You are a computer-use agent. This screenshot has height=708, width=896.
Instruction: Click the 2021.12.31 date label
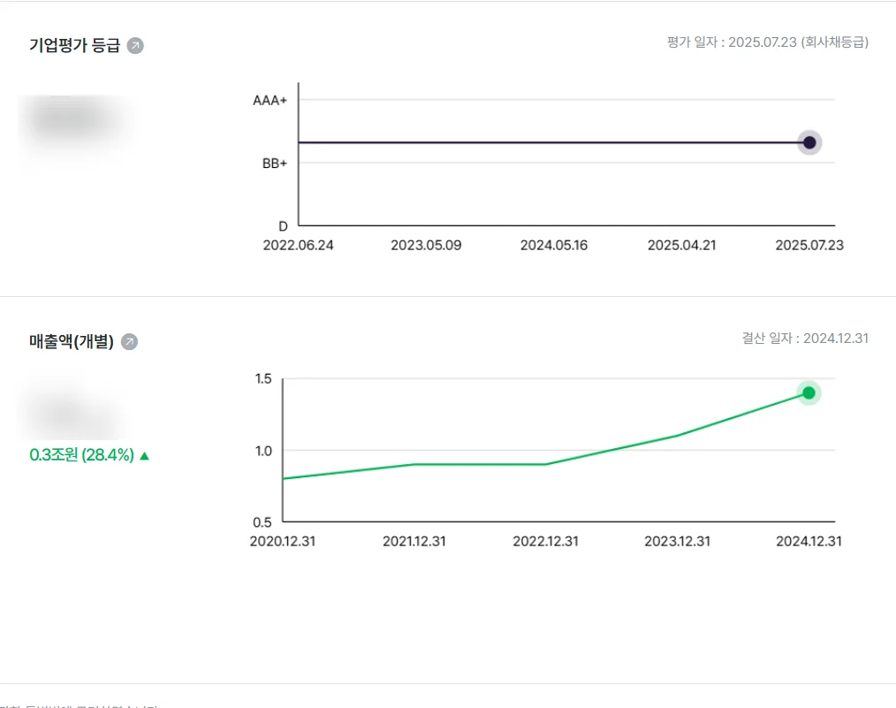pos(414,541)
